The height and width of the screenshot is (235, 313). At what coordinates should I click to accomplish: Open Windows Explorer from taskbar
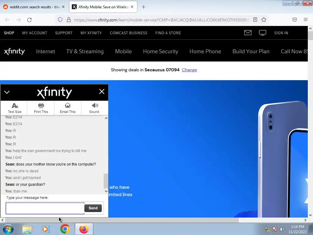pyautogui.click(x=27, y=229)
